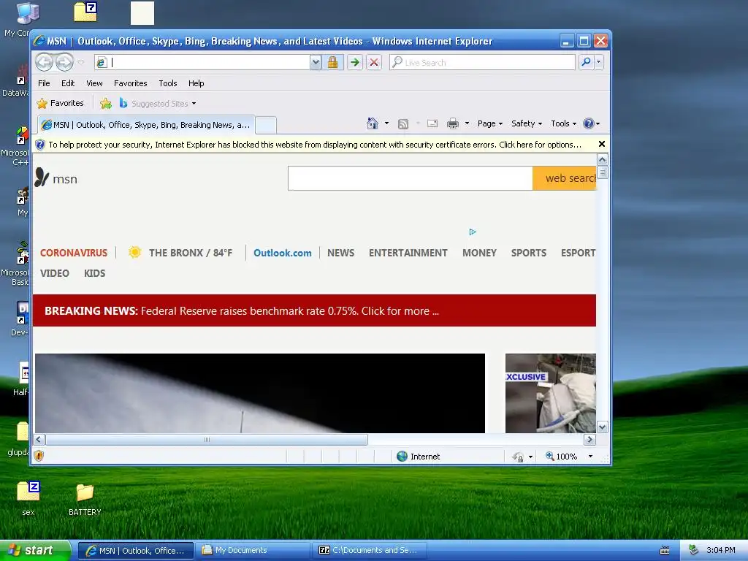The image size is (748, 561).
Task: Select the MSN browser tab
Action: tap(146, 125)
